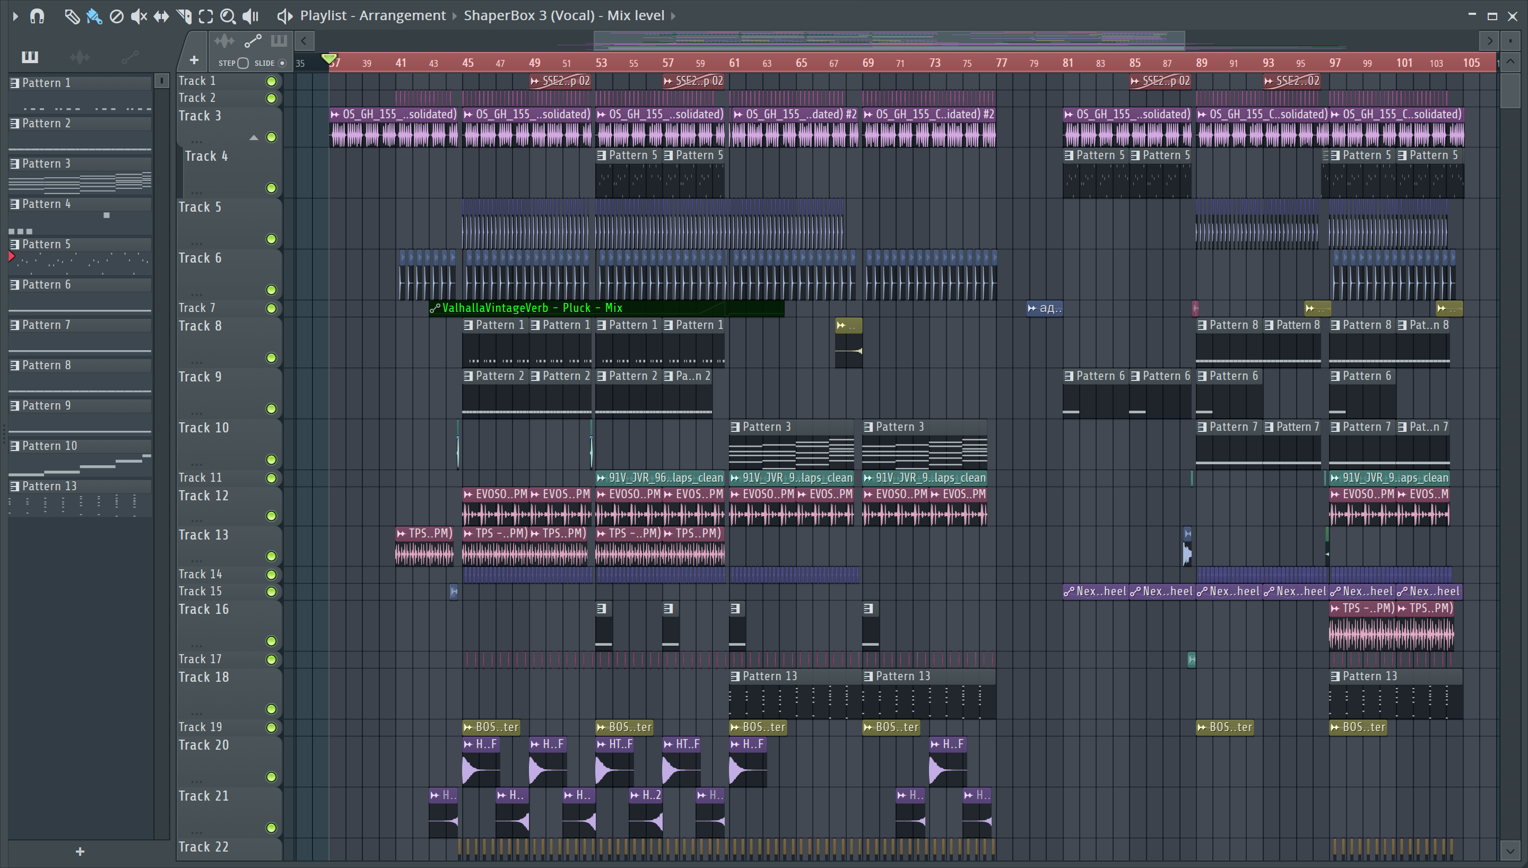Mute Track 3 with its green light
This screenshot has width=1528, height=868.
[271, 137]
